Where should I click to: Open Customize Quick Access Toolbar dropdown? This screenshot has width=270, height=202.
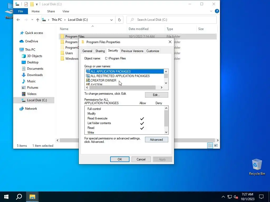[x=37, y=4]
